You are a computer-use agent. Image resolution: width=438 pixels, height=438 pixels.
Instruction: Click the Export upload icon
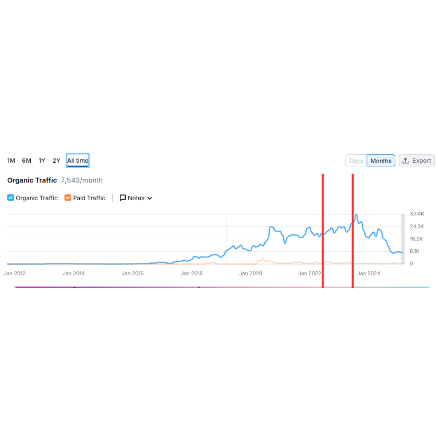(406, 161)
